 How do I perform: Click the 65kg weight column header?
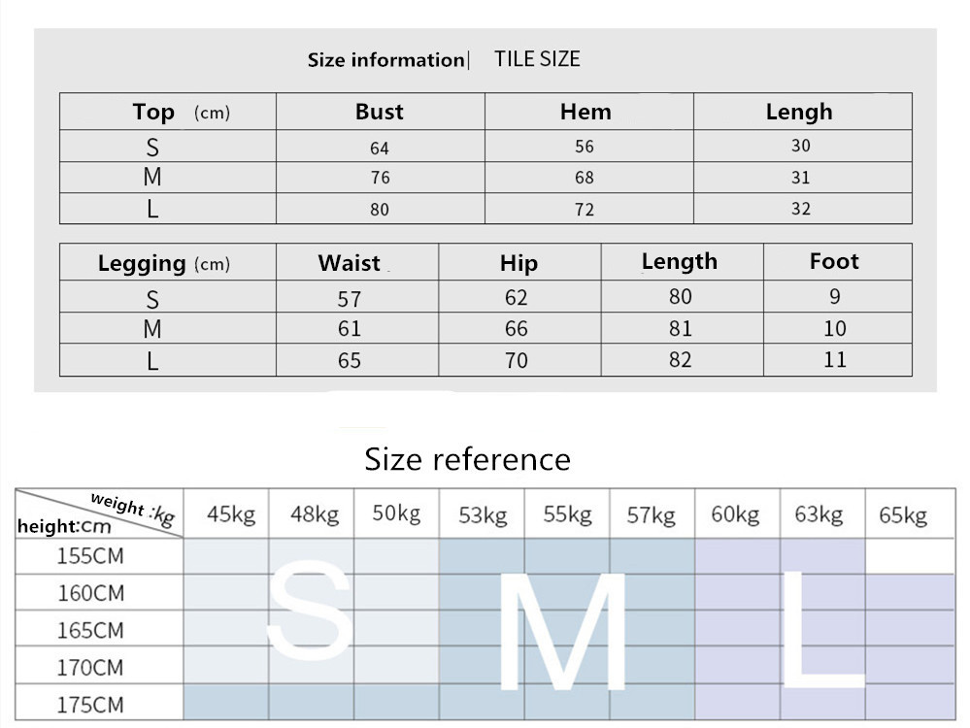903,515
